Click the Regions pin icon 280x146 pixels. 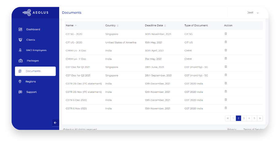20,82
